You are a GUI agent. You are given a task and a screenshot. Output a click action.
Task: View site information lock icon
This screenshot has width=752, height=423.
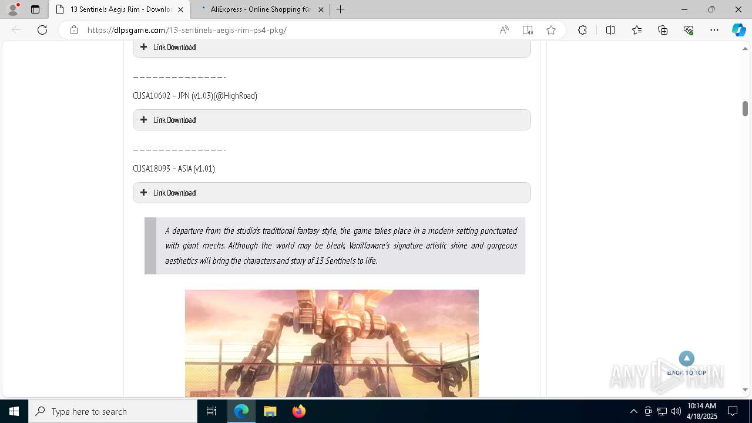[x=74, y=30]
